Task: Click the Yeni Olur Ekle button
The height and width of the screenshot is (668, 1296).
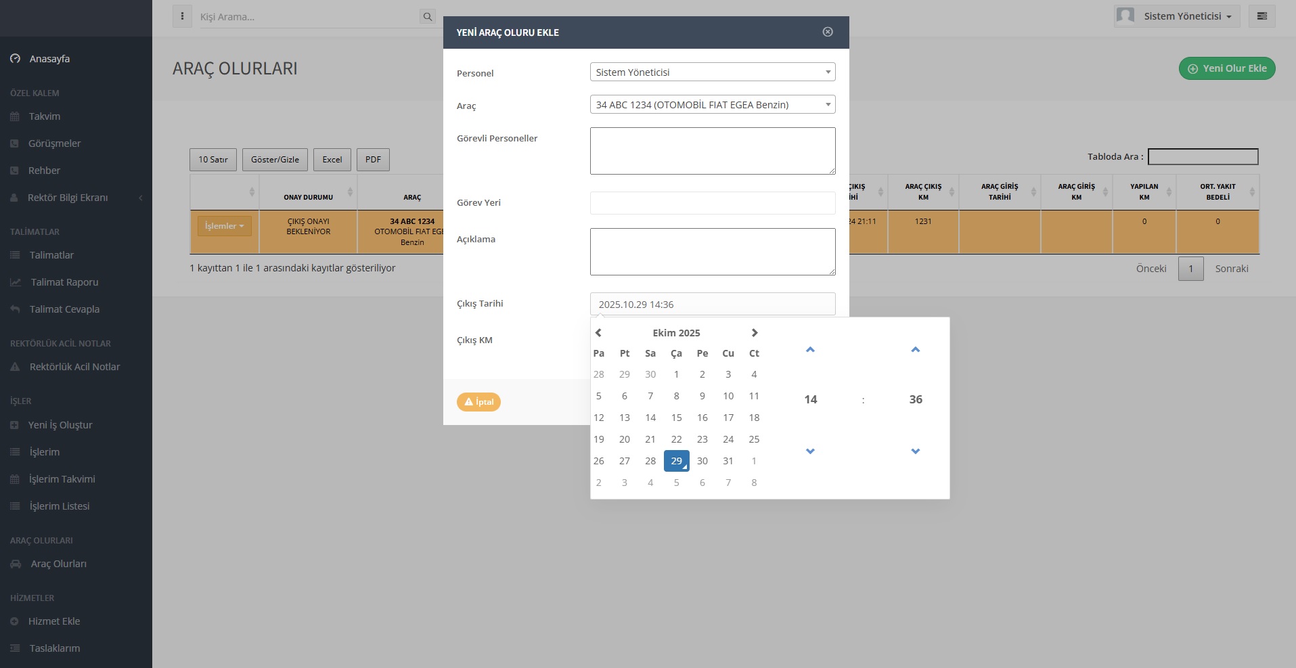Action: pos(1226,68)
